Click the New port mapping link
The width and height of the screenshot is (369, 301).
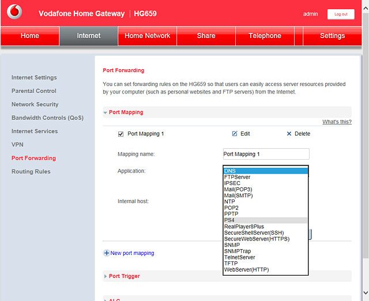tap(132, 253)
